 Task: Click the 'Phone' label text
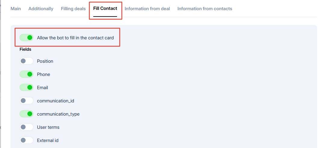pyautogui.click(x=44, y=74)
